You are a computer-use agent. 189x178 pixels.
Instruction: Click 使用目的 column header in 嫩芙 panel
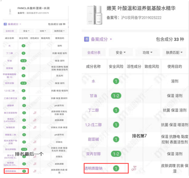(x=175, y=66)
